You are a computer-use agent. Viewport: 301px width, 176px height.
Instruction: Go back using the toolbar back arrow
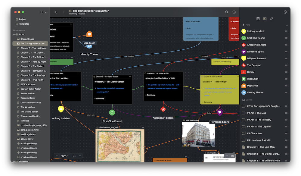click(56, 12)
